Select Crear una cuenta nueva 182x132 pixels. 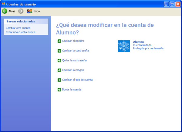20,32
